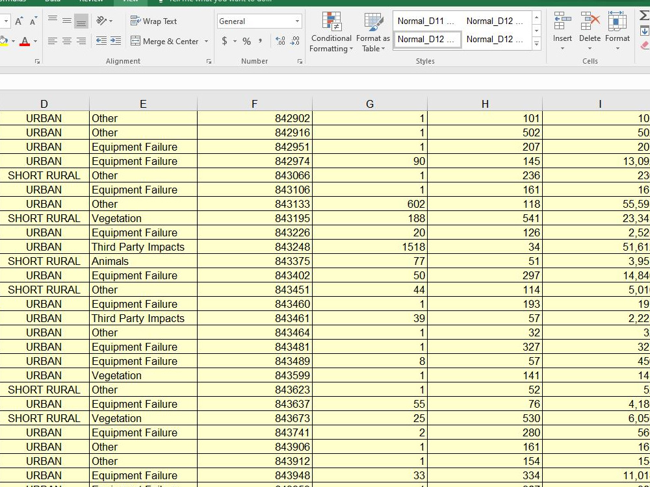Screen dimensions: 650x487
Task: Open the Alignment dialog launcher
Action: (x=209, y=61)
